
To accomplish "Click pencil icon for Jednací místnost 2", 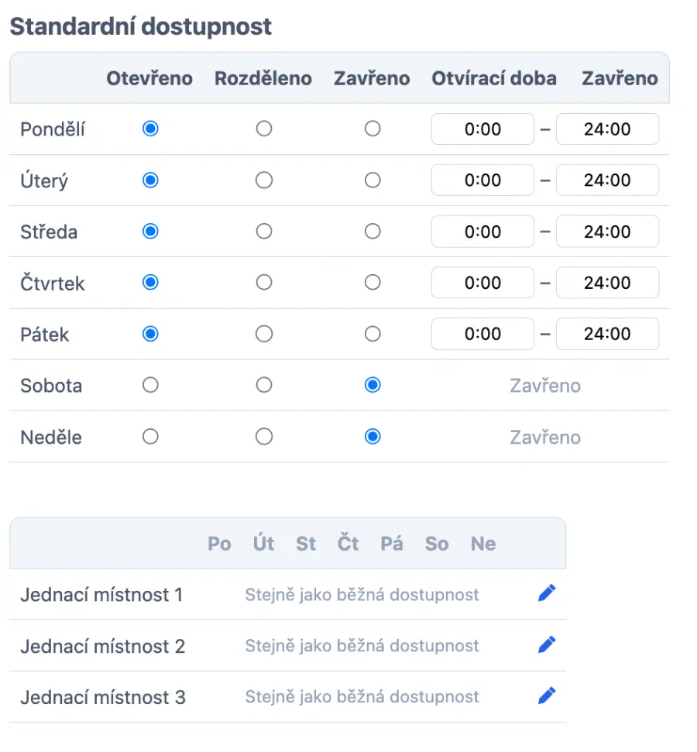I will pyautogui.click(x=547, y=645).
